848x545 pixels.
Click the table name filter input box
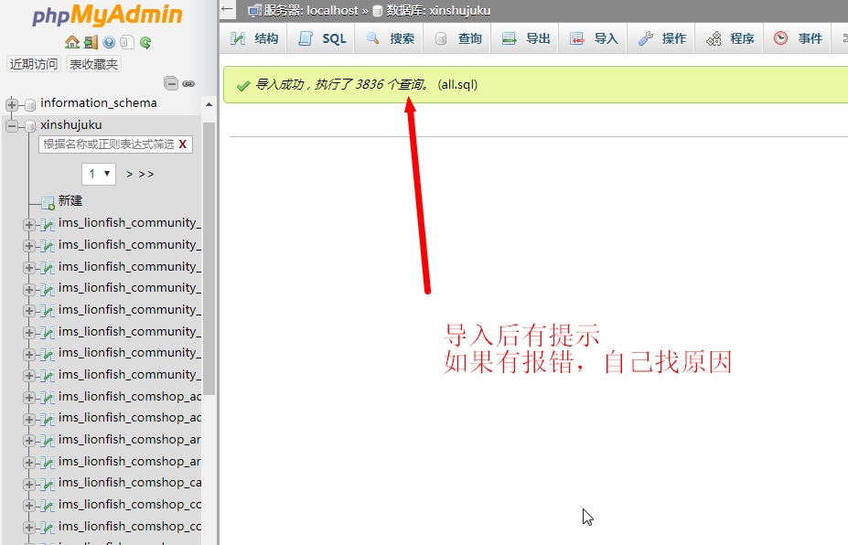106,144
